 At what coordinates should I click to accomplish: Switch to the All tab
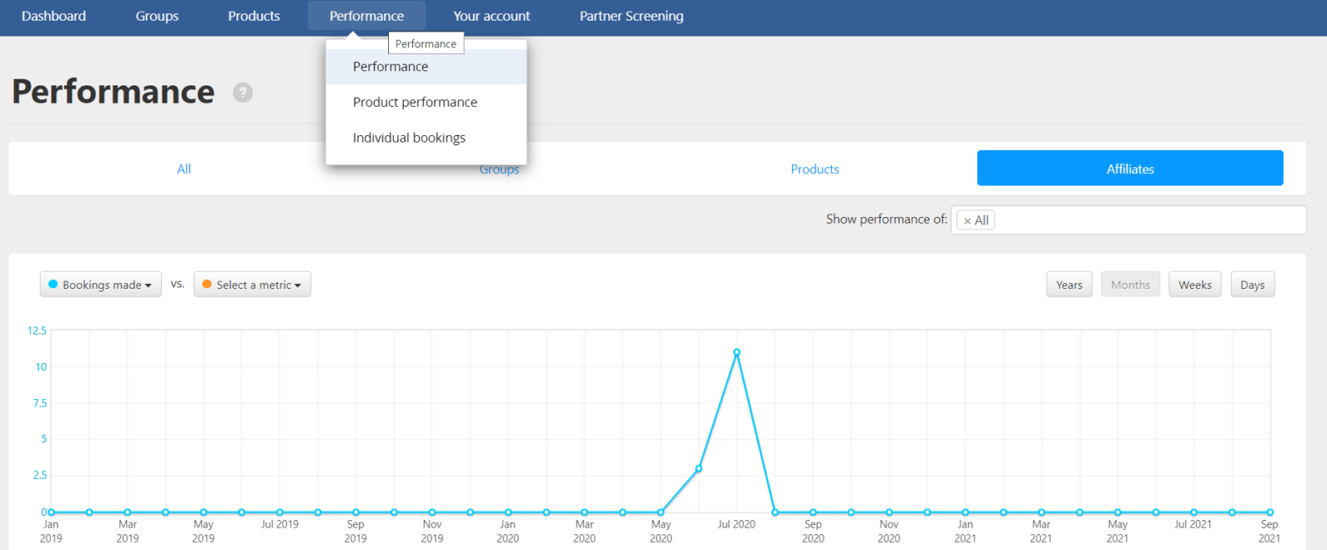point(184,169)
